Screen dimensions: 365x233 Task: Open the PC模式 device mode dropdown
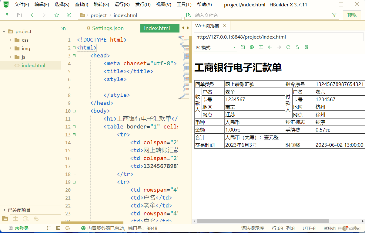[215, 47]
